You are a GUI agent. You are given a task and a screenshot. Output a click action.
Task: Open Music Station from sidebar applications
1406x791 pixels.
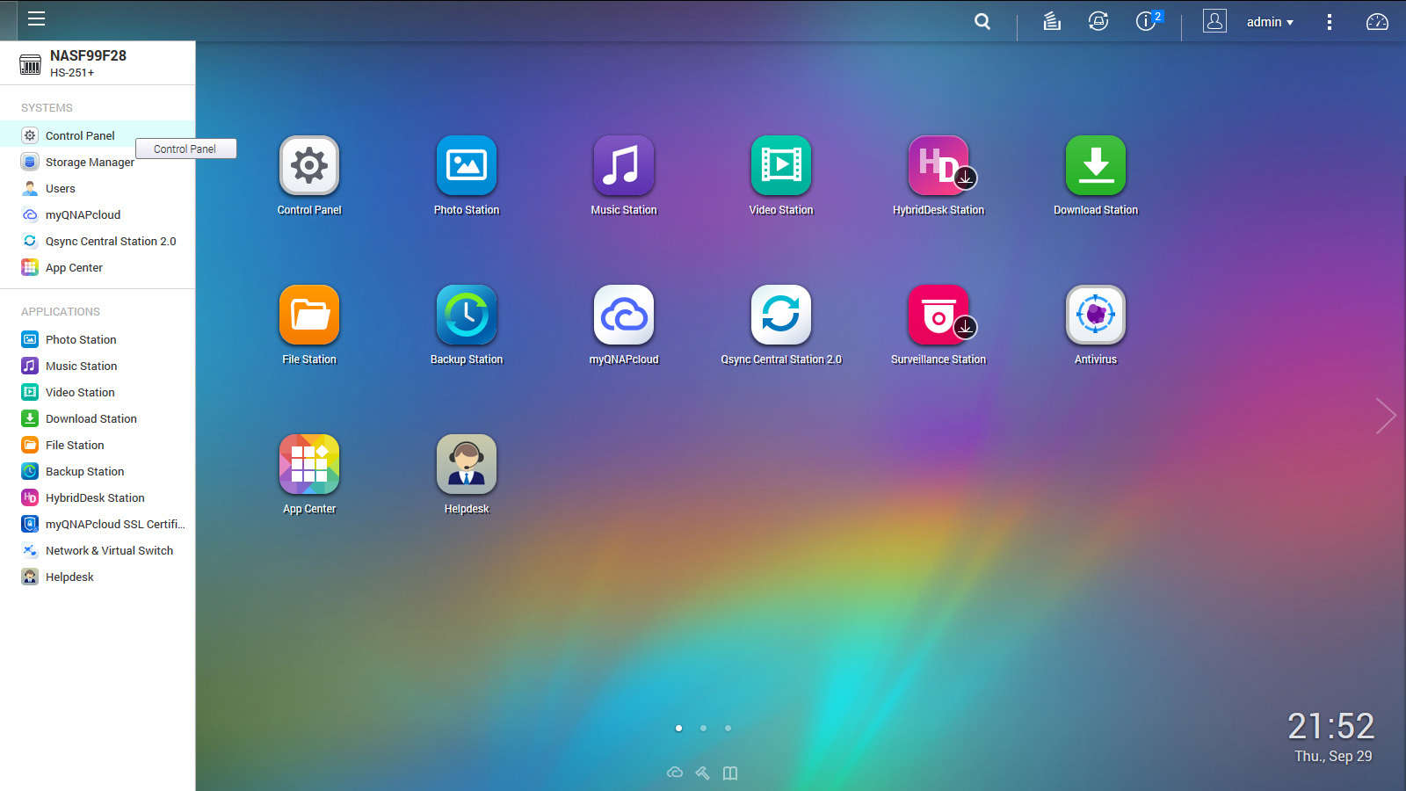pyautogui.click(x=98, y=366)
